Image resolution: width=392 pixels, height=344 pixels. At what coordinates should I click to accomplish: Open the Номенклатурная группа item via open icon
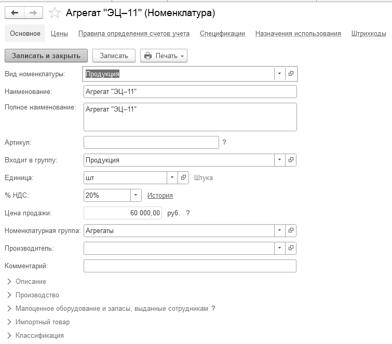pos(291,230)
